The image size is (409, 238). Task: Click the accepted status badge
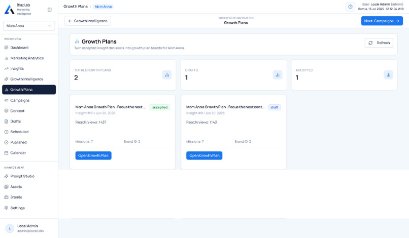(x=160, y=107)
